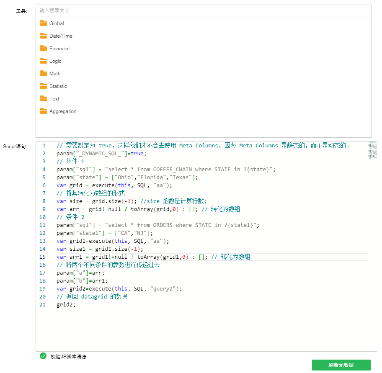Click the Aggregation folder icon
The height and width of the screenshot is (373, 382).
click(44, 111)
